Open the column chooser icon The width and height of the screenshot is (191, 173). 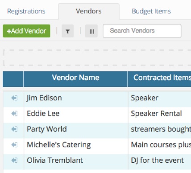[x=91, y=31]
